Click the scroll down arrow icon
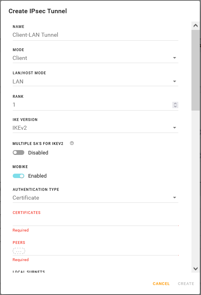This screenshot has height=295, width=201. 195,269
